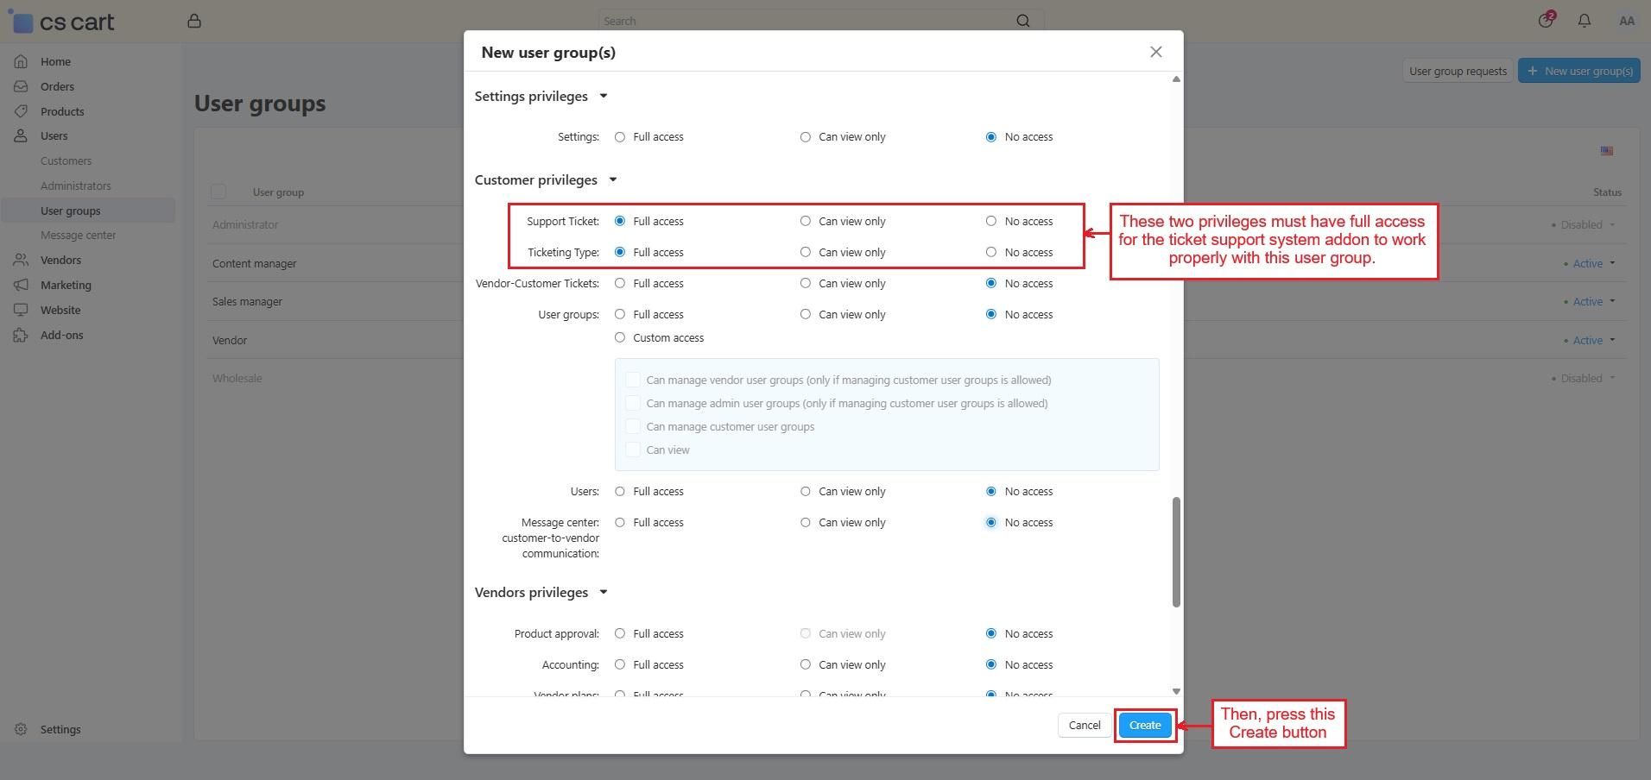Open Settings gear in sidebar
The width and height of the screenshot is (1651, 780).
[x=22, y=729]
